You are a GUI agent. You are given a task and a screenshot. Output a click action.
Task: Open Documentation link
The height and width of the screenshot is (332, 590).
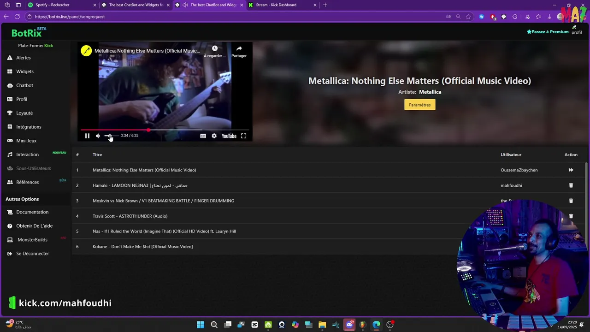coord(32,212)
